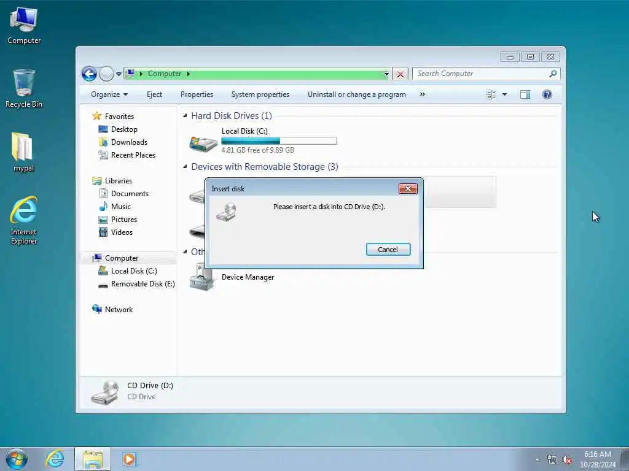The image size is (629, 471).
Task: Open Windows Media Player from taskbar
Action: [130, 459]
